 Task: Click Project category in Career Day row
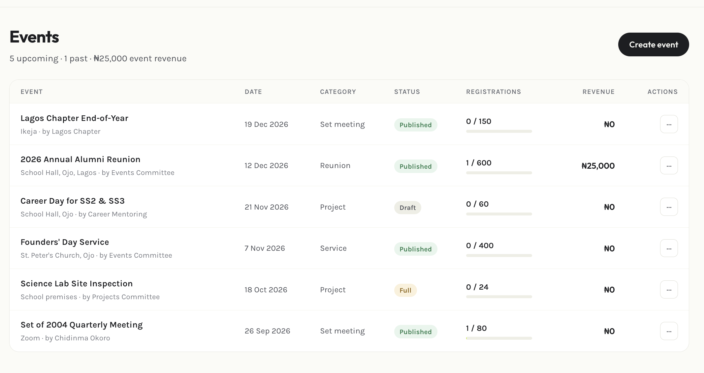(333, 207)
